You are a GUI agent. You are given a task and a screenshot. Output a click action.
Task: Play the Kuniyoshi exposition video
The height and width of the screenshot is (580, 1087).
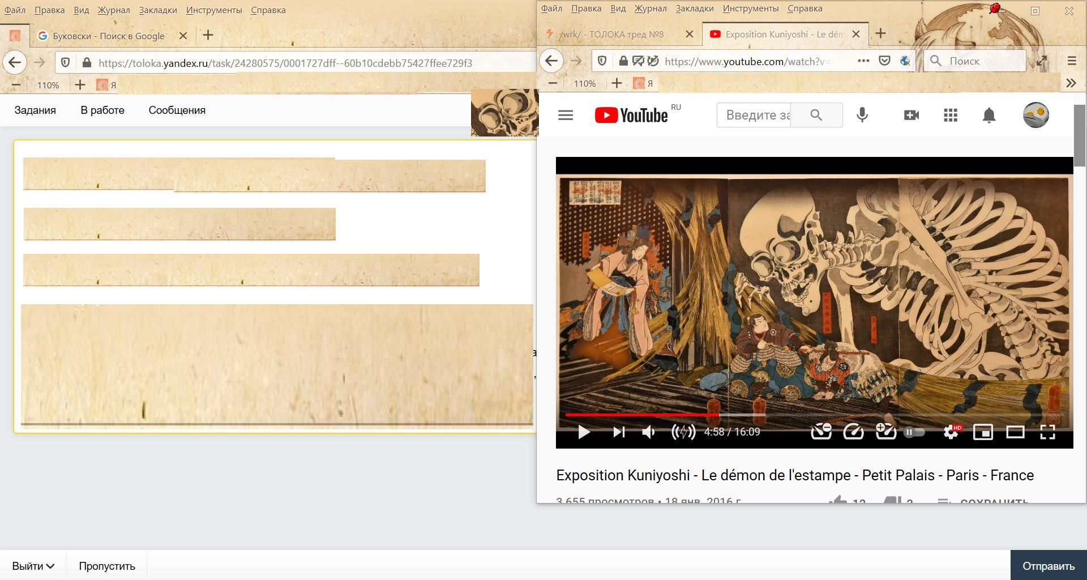(584, 432)
